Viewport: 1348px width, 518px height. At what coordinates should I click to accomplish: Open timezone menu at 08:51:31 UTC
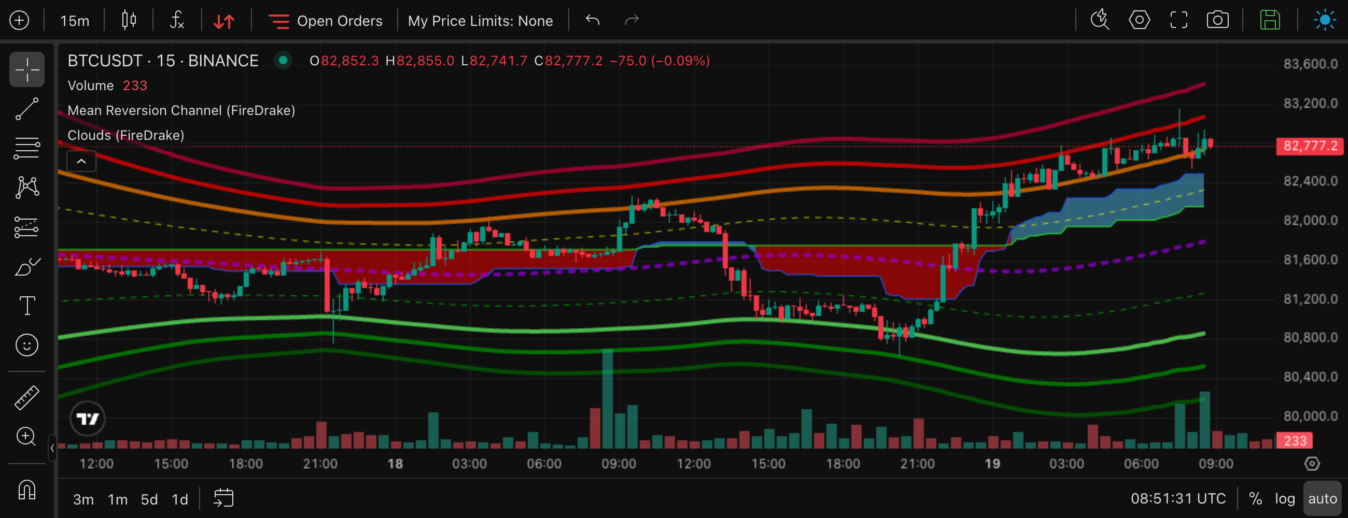point(1178,499)
